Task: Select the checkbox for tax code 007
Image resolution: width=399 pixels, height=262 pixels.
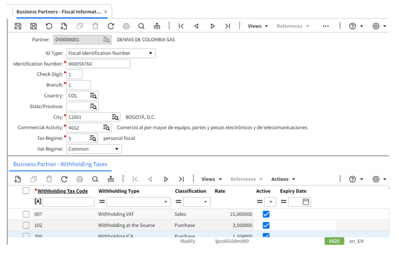Action: 26,214
